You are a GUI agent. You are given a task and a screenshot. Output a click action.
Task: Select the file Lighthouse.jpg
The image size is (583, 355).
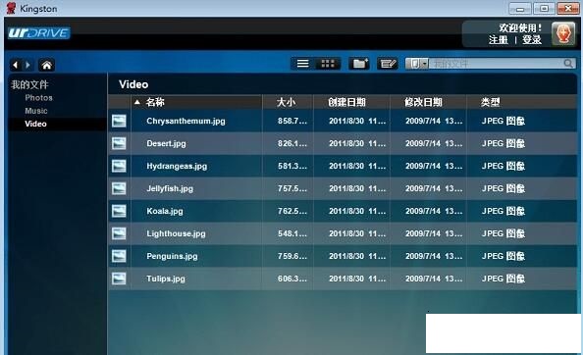[176, 233]
